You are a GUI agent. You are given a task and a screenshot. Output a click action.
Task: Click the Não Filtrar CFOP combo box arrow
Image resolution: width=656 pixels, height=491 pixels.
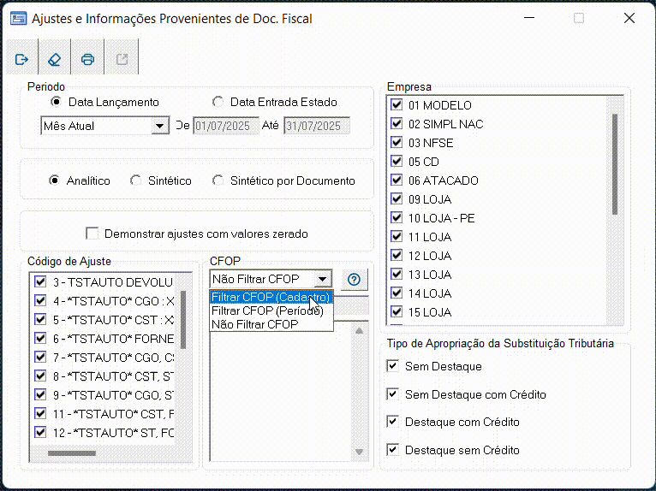pos(322,279)
